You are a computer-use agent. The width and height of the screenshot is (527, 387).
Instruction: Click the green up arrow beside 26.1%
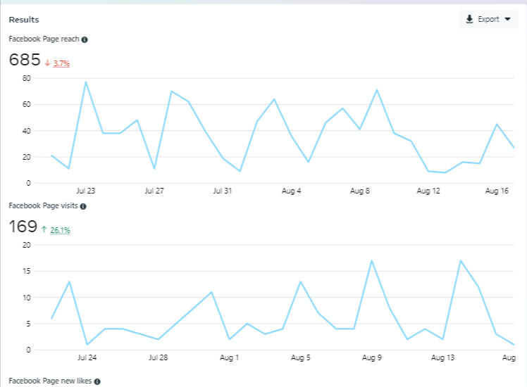[x=44, y=229]
